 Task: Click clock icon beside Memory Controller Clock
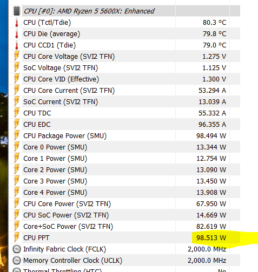pyautogui.click(x=17, y=261)
